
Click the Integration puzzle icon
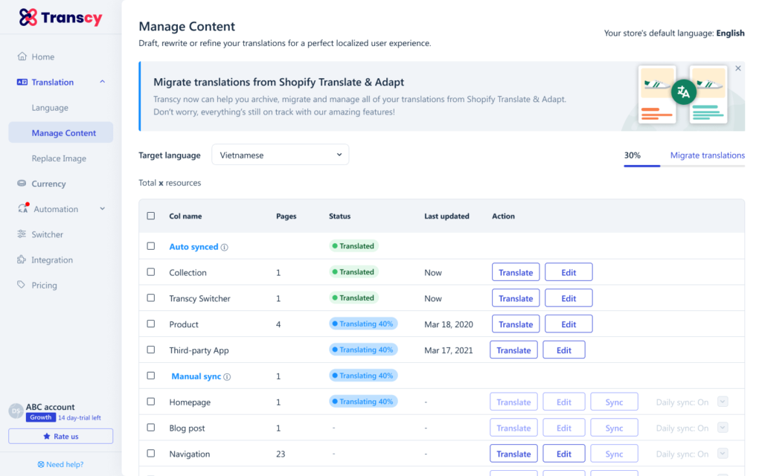22,260
